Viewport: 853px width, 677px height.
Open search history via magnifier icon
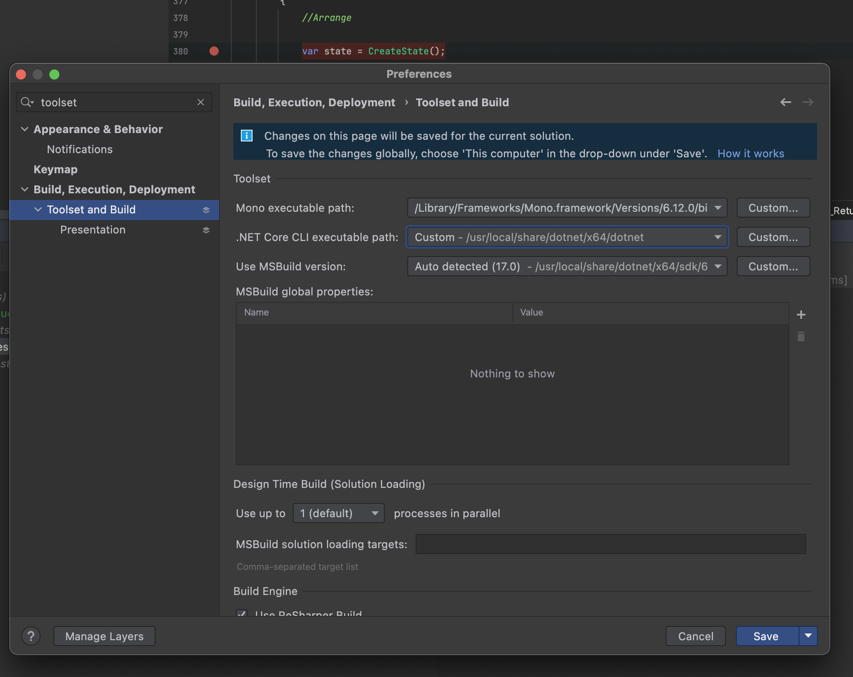click(27, 102)
